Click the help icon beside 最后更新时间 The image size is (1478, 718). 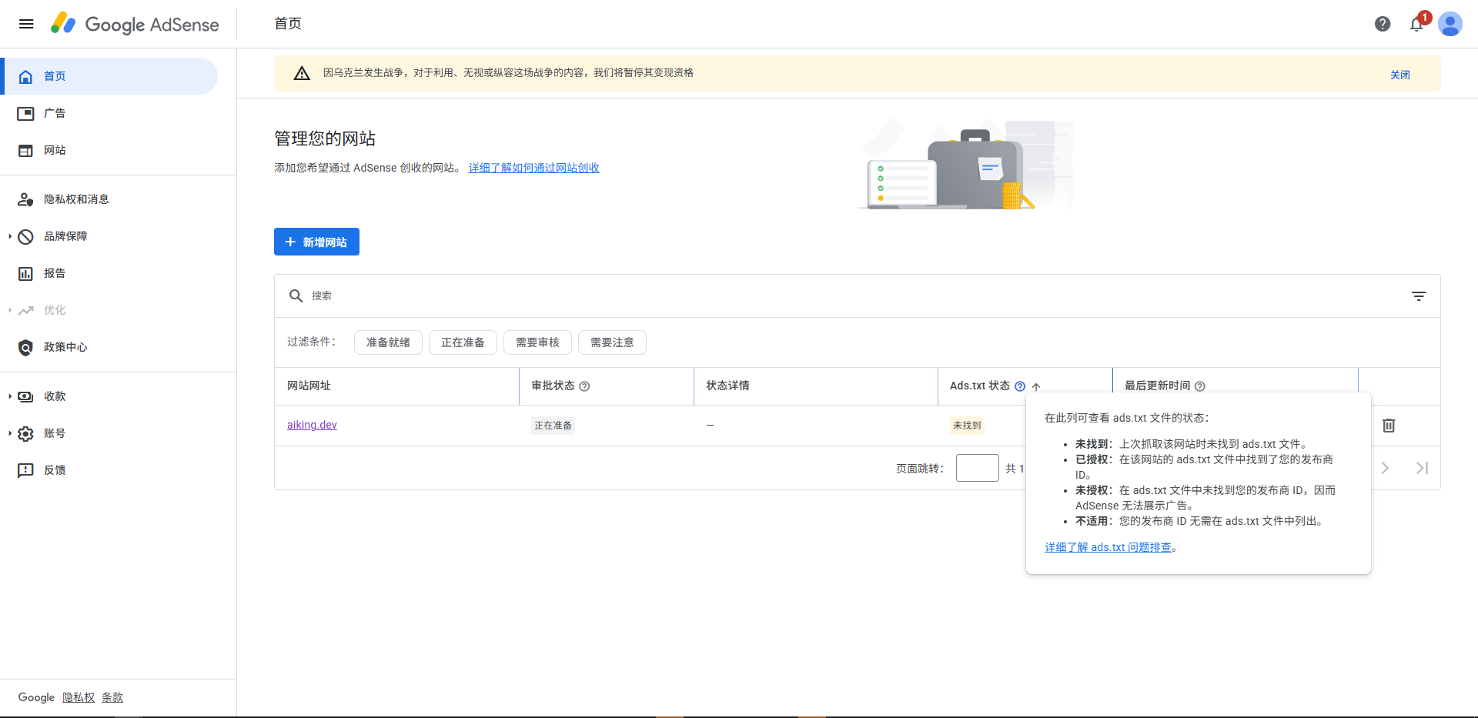(1200, 386)
